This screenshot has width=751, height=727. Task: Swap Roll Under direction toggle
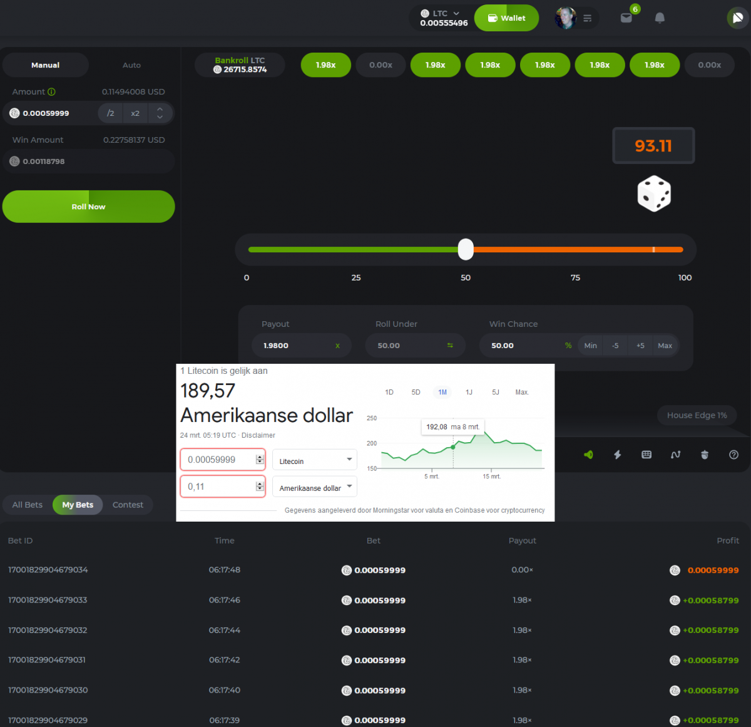coord(449,346)
